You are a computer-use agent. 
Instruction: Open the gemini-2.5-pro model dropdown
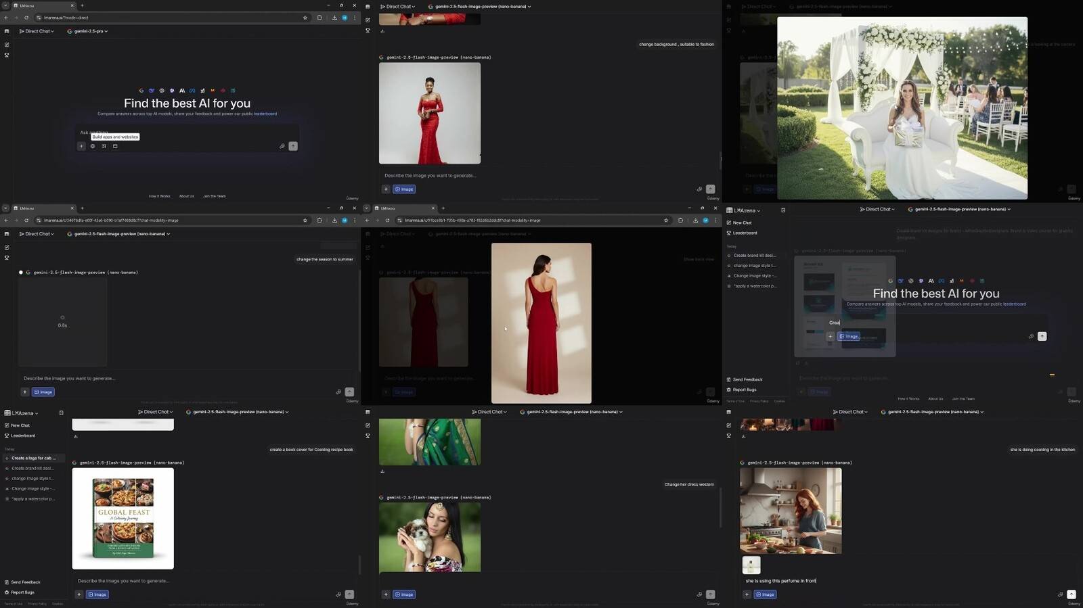pos(88,31)
